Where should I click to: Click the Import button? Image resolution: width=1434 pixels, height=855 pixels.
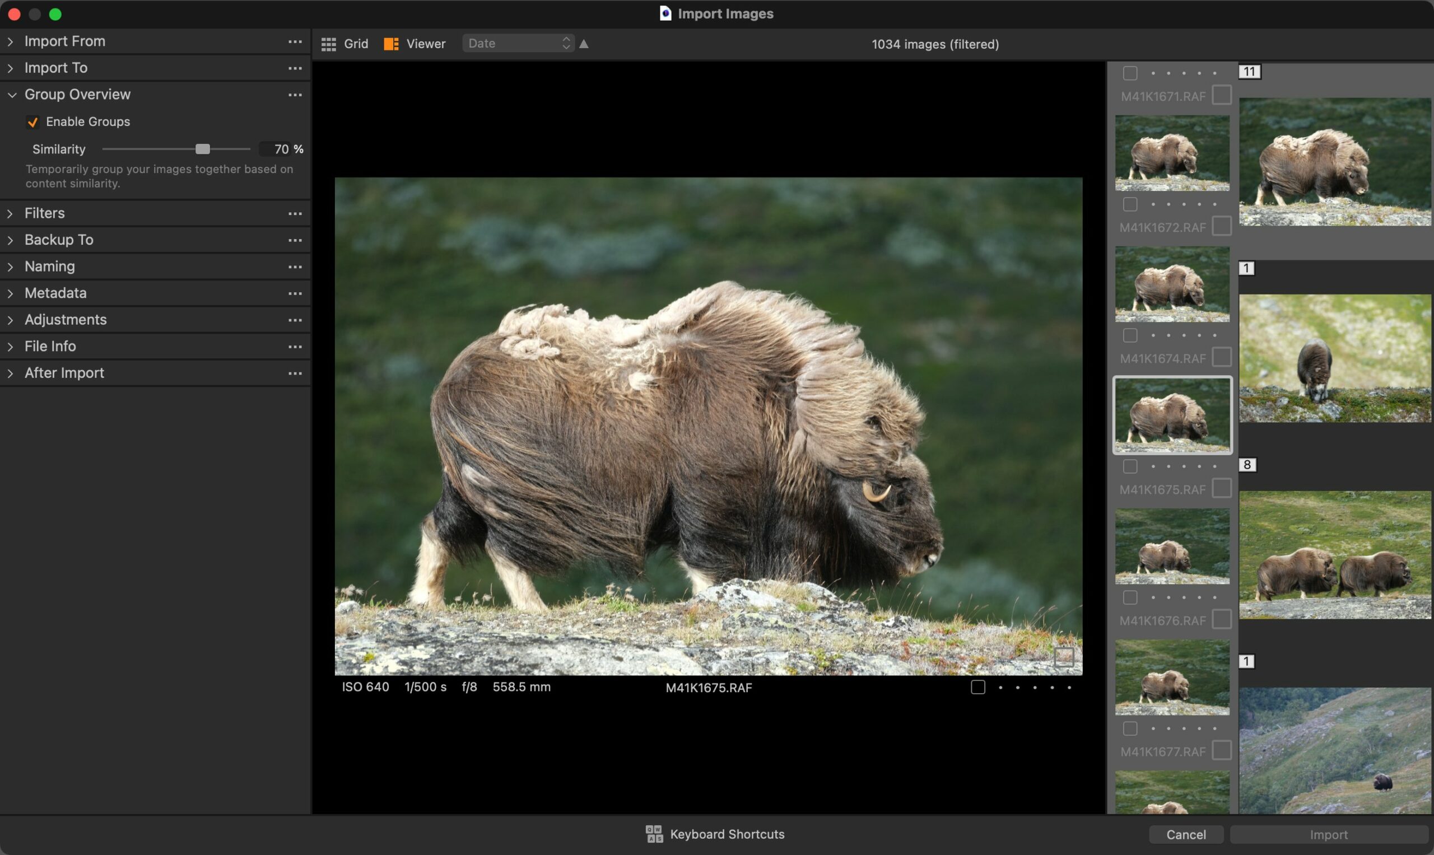coord(1331,834)
